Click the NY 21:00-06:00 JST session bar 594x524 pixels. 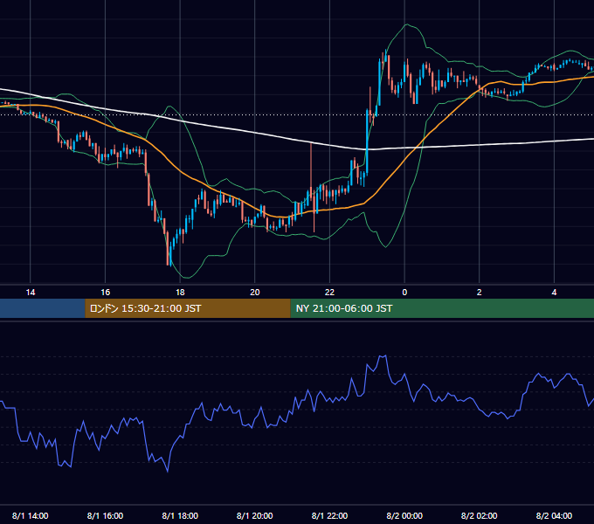(x=442, y=308)
